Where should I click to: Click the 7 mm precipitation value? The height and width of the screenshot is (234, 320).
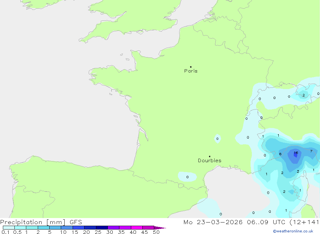(x=311, y=151)
